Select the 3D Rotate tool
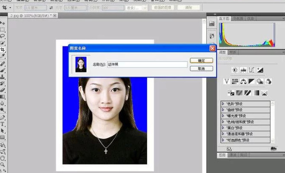 tap(3, 145)
